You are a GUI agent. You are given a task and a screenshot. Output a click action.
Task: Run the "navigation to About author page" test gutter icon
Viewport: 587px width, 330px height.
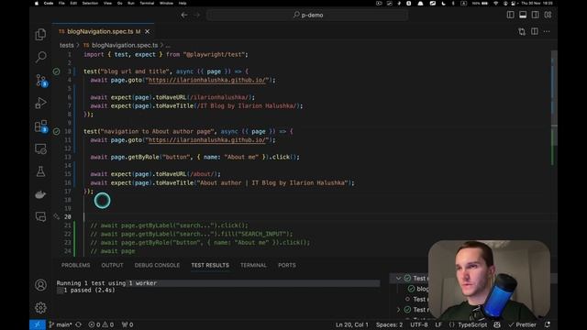56,131
